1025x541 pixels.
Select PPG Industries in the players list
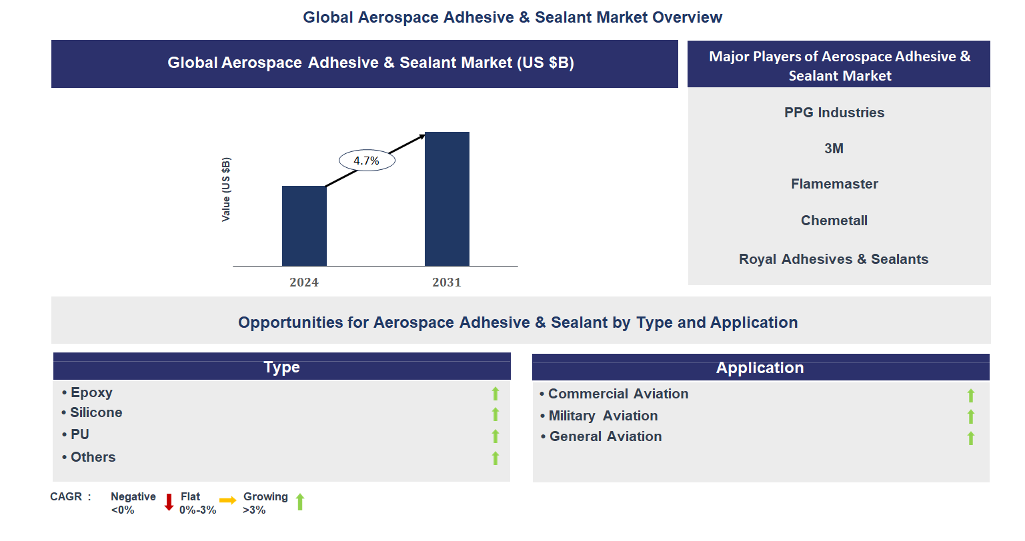pyautogui.click(x=834, y=113)
